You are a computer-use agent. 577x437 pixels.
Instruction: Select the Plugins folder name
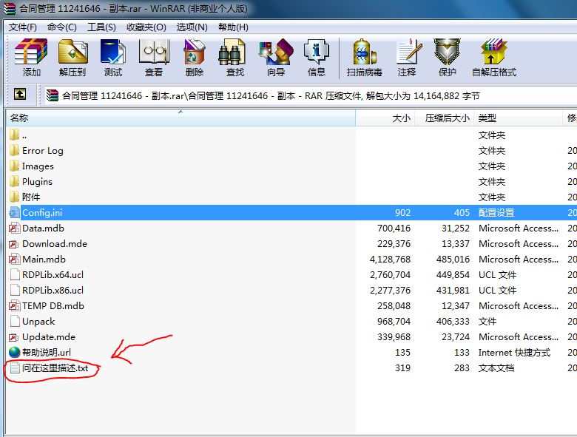[x=37, y=181]
